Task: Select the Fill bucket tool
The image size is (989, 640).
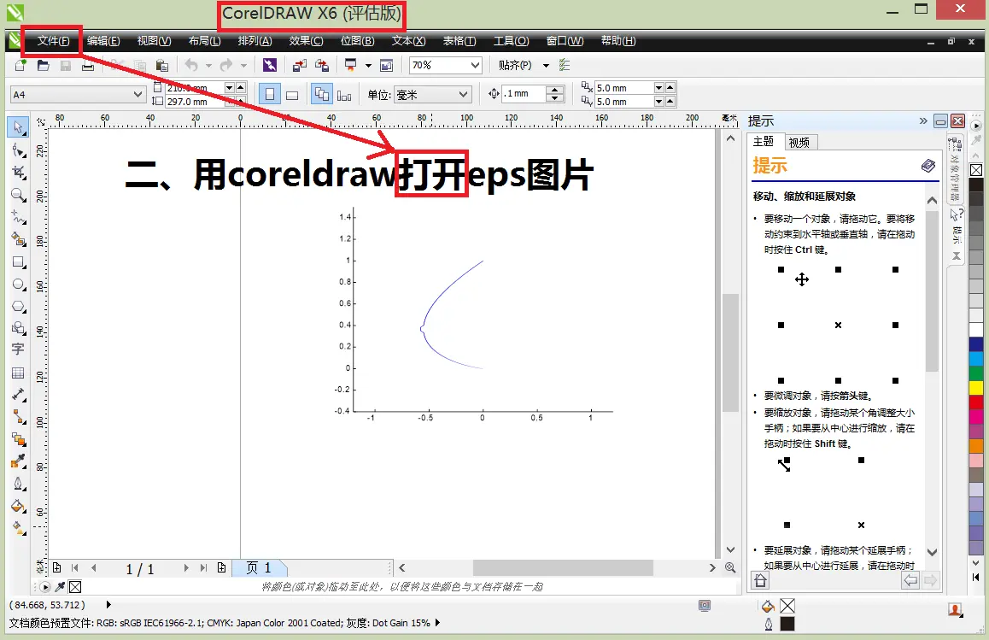Action: (18, 506)
